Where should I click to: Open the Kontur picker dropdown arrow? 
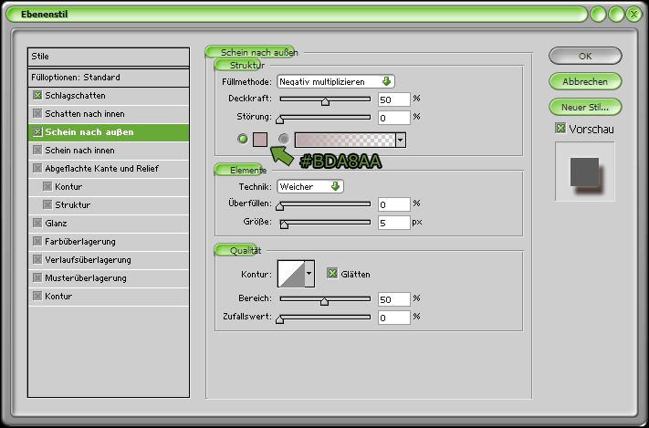tap(309, 274)
